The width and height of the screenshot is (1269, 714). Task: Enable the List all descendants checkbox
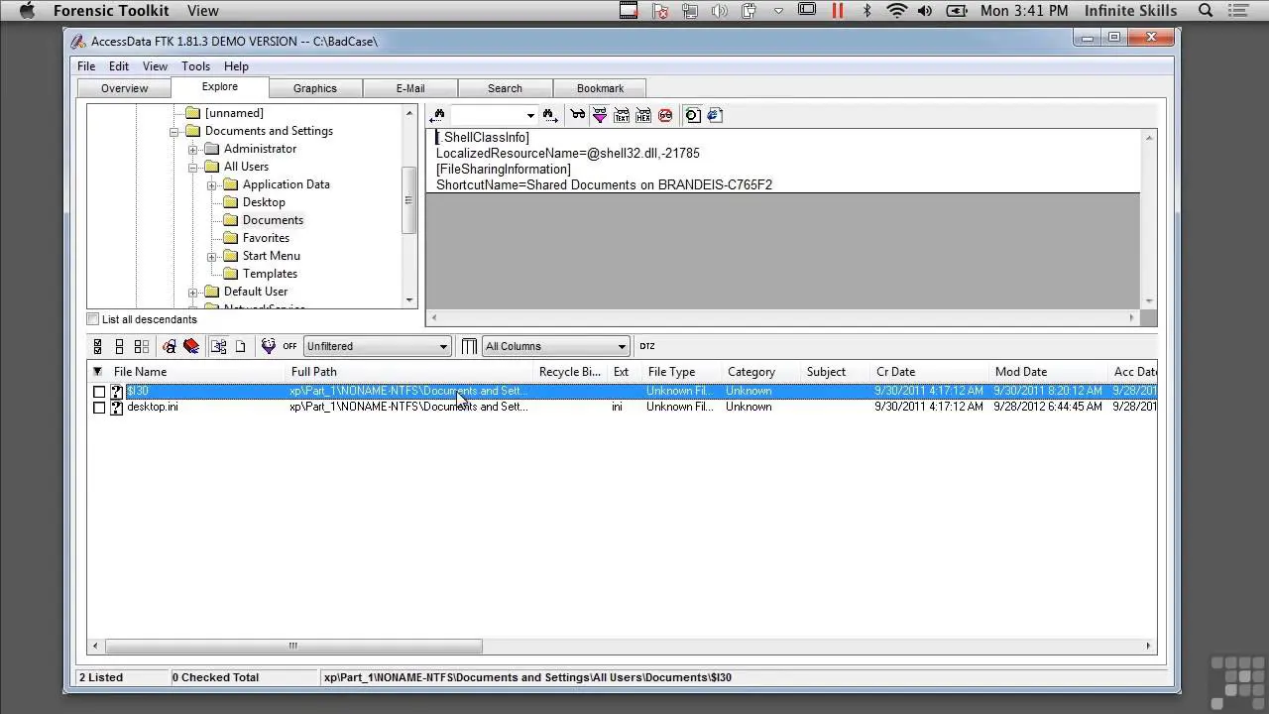coord(93,319)
